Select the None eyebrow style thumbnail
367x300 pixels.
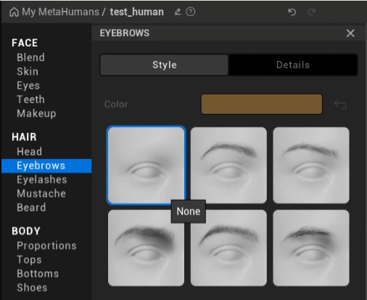(x=146, y=166)
